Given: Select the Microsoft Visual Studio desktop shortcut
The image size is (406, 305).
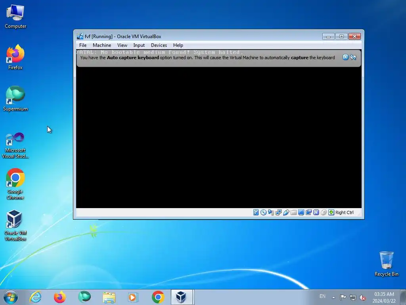Looking at the screenshot, I should [x=15, y=145].
